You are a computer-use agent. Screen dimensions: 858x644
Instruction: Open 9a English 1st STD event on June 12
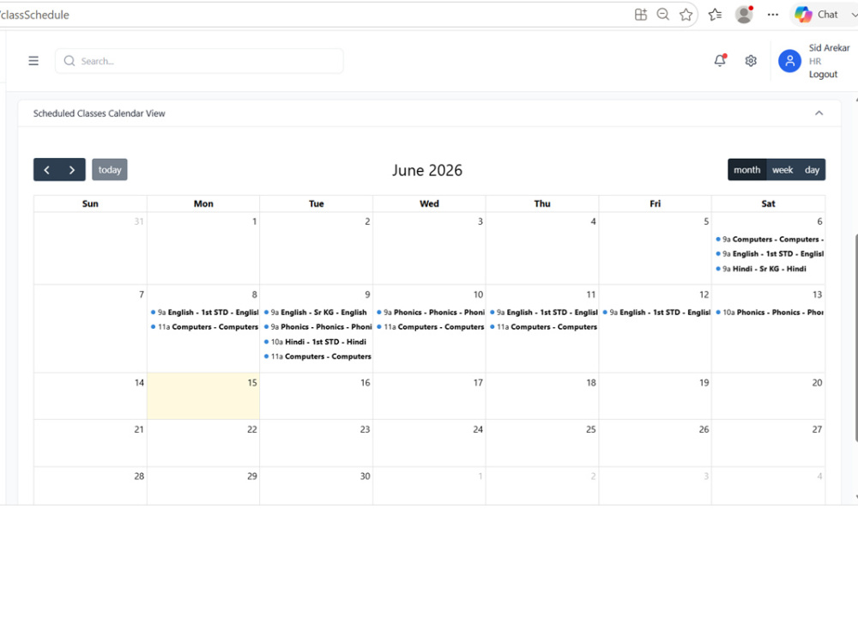coord(656,313)
